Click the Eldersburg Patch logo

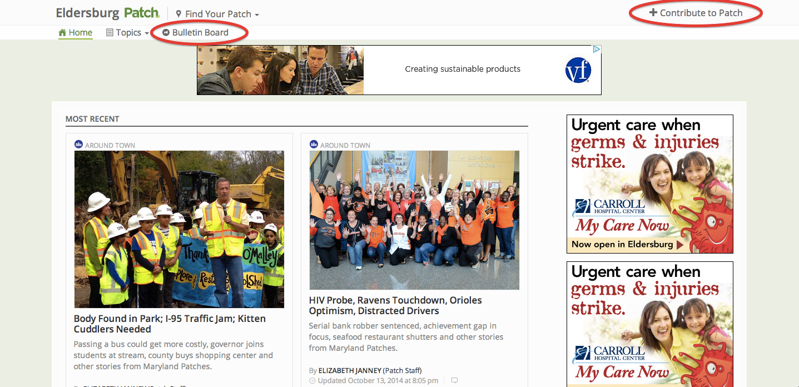pyautogui.click(x=108, y=13)
